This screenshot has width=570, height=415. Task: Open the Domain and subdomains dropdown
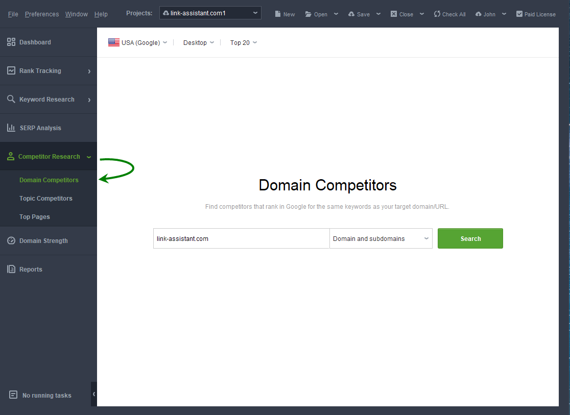coord(381,238)
